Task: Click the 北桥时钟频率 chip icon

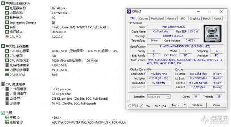Action: [x=7, y=65]
